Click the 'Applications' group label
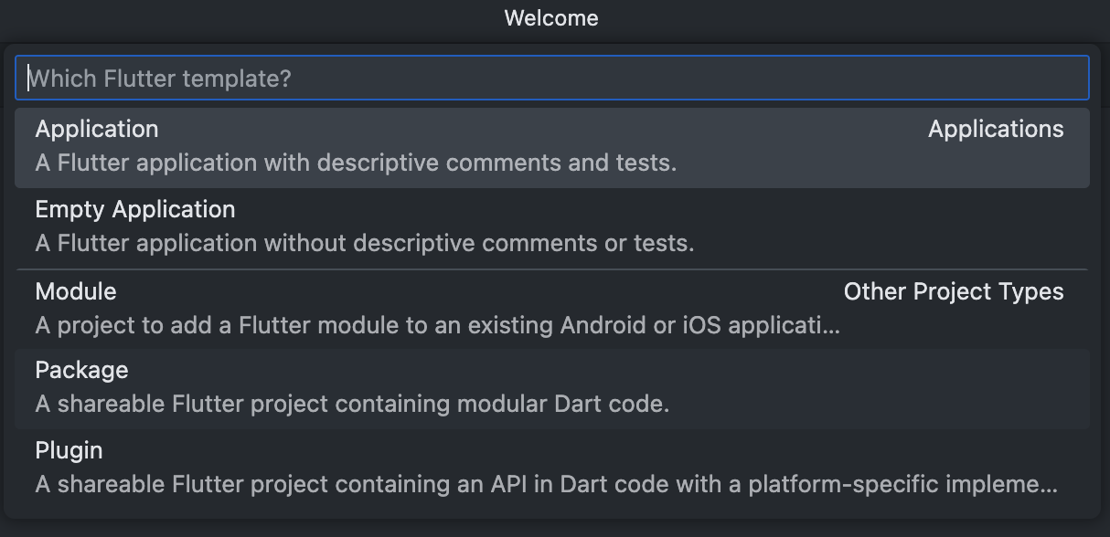Image resolution: width=1110 pixels, height=537 pixels. (x=996, y=130)
